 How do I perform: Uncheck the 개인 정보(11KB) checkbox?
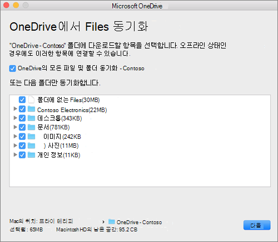click(x=22, y=155)
